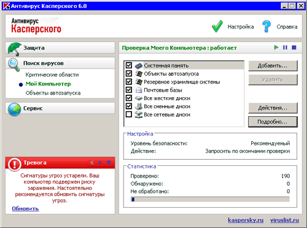Select Мой Компьютер scan task
307x228 pixels.
(x=48, y=84)
